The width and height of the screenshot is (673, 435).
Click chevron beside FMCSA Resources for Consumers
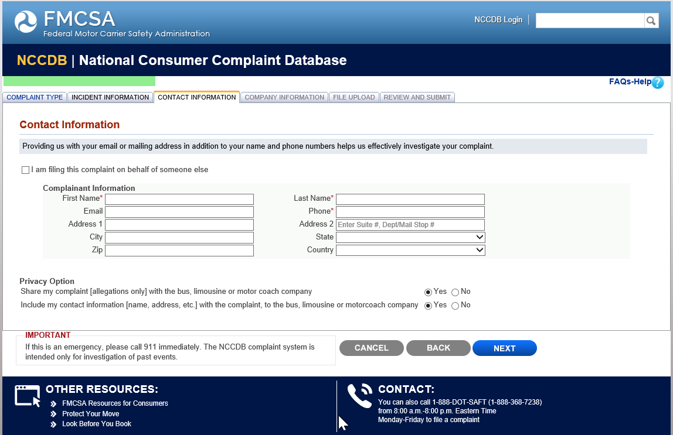click(x=53, y=404)
